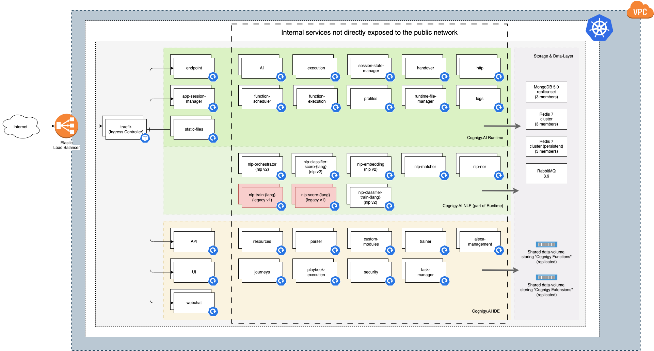Select the nlp-embedding (nlp v2) box
The height and width of the screenshot is (351, 654).
pyautogui.click(x=371, y=167)
